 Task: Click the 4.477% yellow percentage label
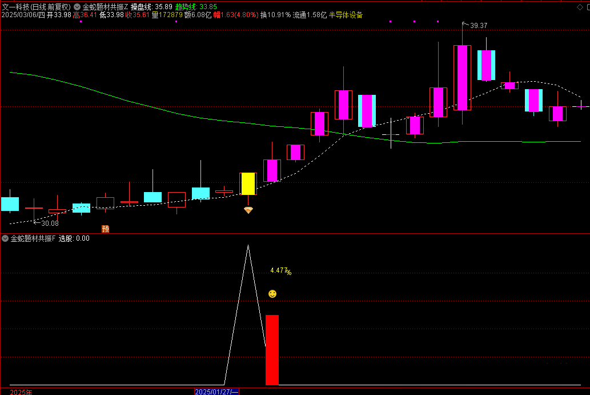280,271
